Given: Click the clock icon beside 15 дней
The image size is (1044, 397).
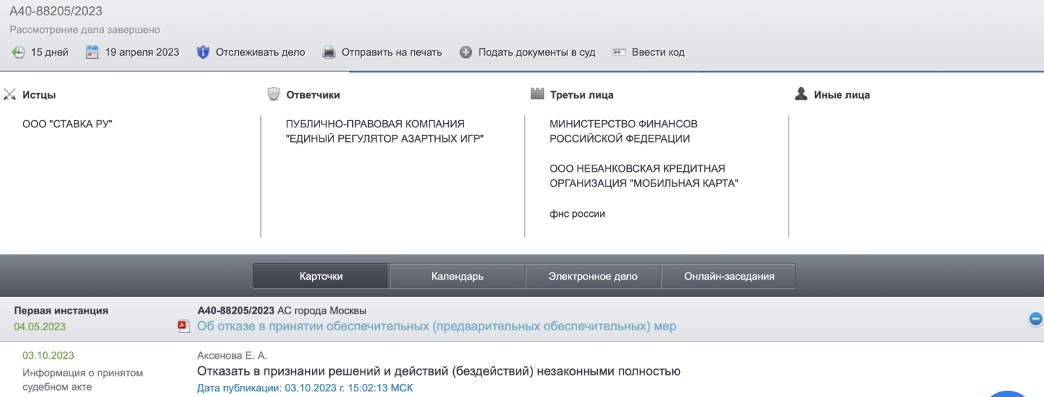Looking at the screenshot, I should pos(18,52).
